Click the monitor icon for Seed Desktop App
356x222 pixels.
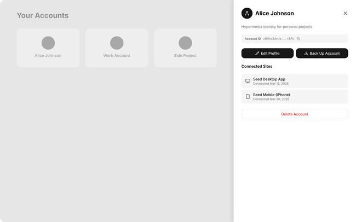[248, 81]
